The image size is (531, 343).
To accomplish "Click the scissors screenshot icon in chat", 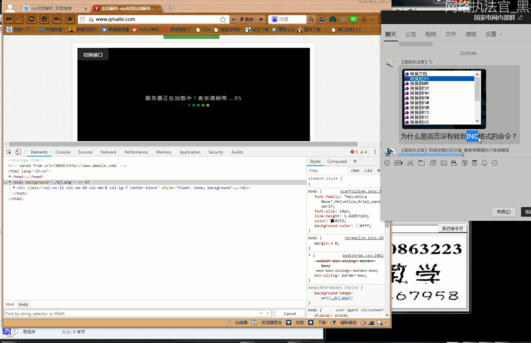I will pyautogui.click(x=410, y=163).
